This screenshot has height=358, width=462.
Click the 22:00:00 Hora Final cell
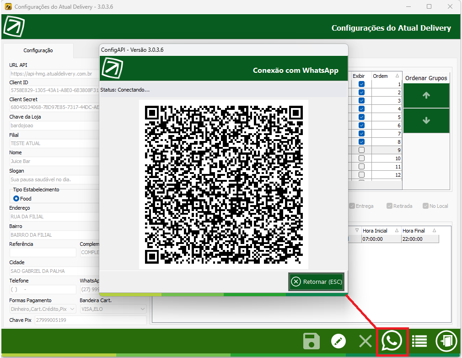tap(420, 239)
